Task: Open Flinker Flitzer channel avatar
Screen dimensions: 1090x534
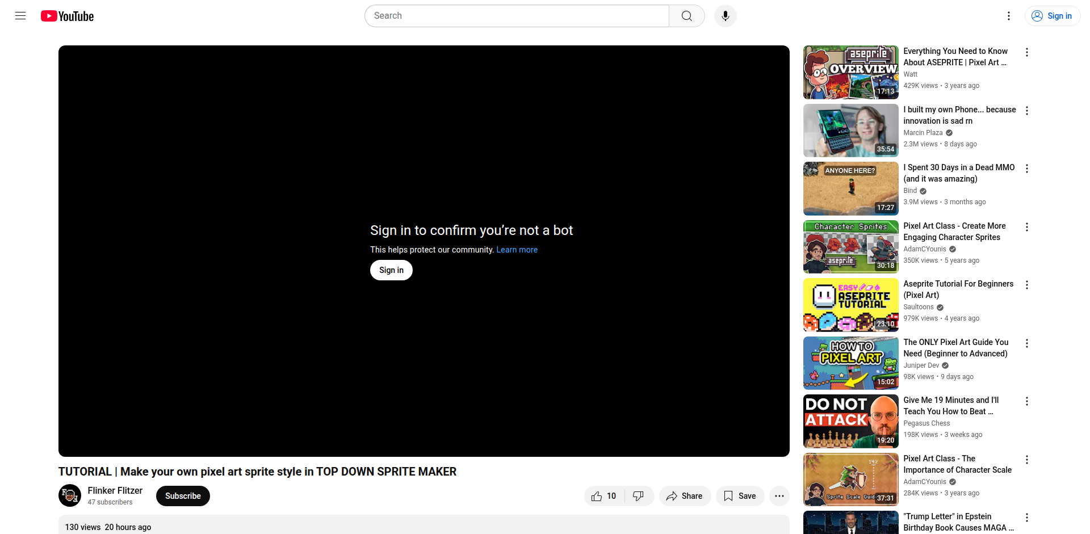Action: click(70, 495)
